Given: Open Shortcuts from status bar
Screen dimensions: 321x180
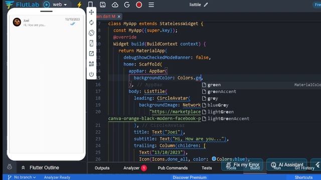Looking at the screenshot, I should click(303, 177).
